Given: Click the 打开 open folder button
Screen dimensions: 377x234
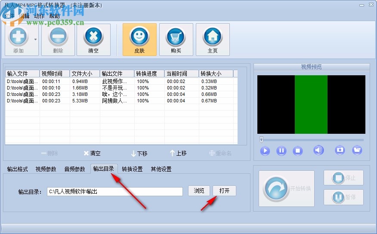Looking at the screenshot, I should pyautogui.click(x=224, y=191).
